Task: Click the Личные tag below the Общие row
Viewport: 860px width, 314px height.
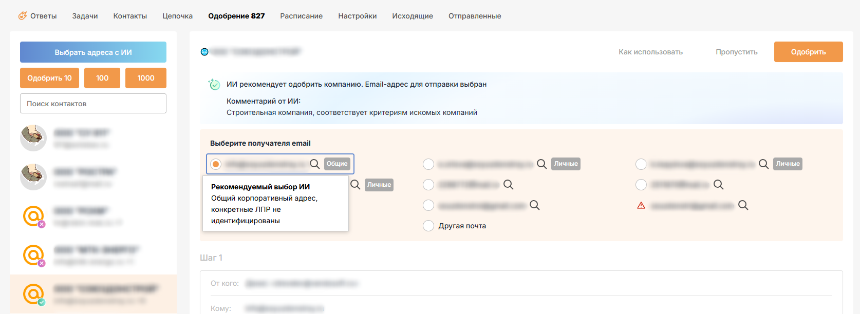Action: [x=379, y=185]
